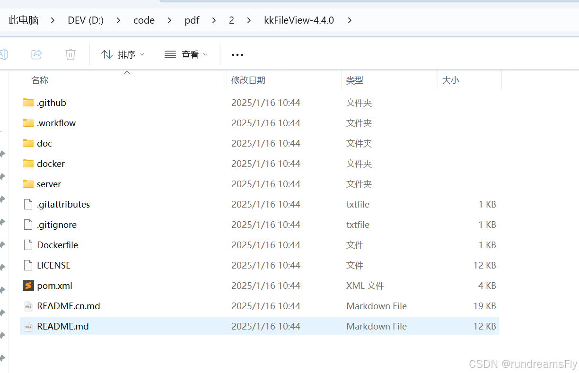This screenshot has height=373, width=579.
Task: Click the doc folder icon
Action: (x=28, y=143)
